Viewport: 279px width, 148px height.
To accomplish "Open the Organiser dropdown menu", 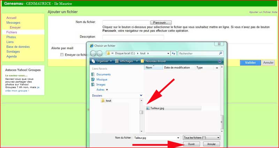I will coord(103,61).
